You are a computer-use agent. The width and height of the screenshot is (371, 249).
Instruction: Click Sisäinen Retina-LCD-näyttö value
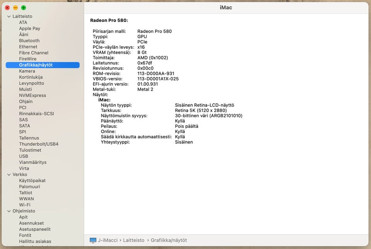click(x=205, y=105)
